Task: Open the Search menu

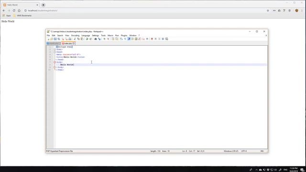Action: 60,35
